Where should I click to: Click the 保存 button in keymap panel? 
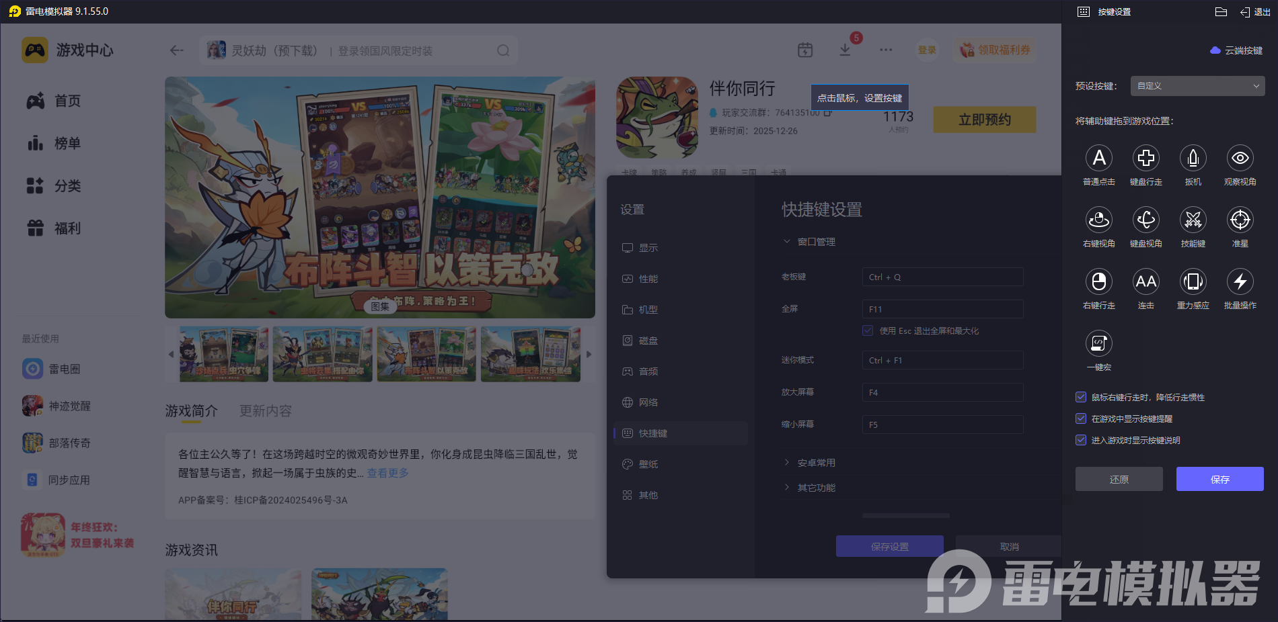pos(1220,479)
